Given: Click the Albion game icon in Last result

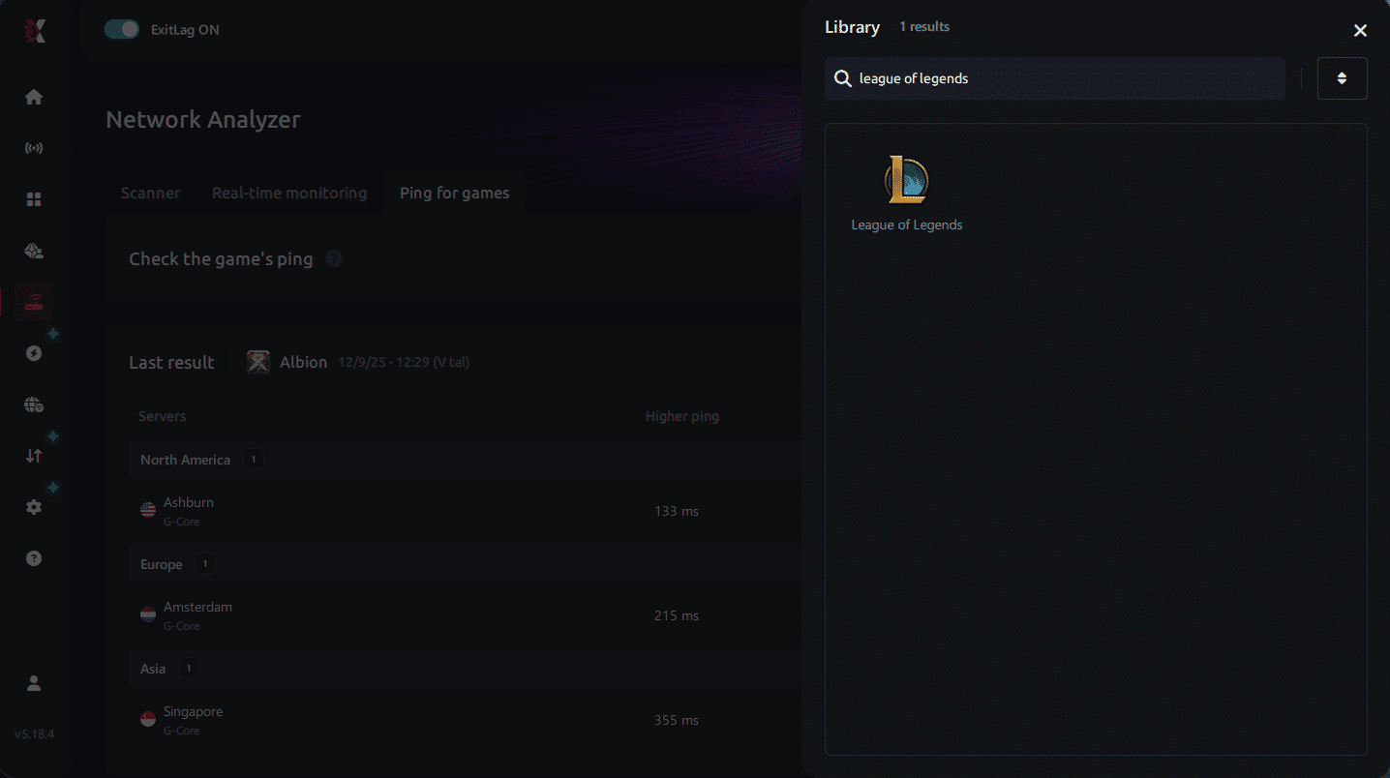Looking at the screenshot, I should tap(257, 362).
